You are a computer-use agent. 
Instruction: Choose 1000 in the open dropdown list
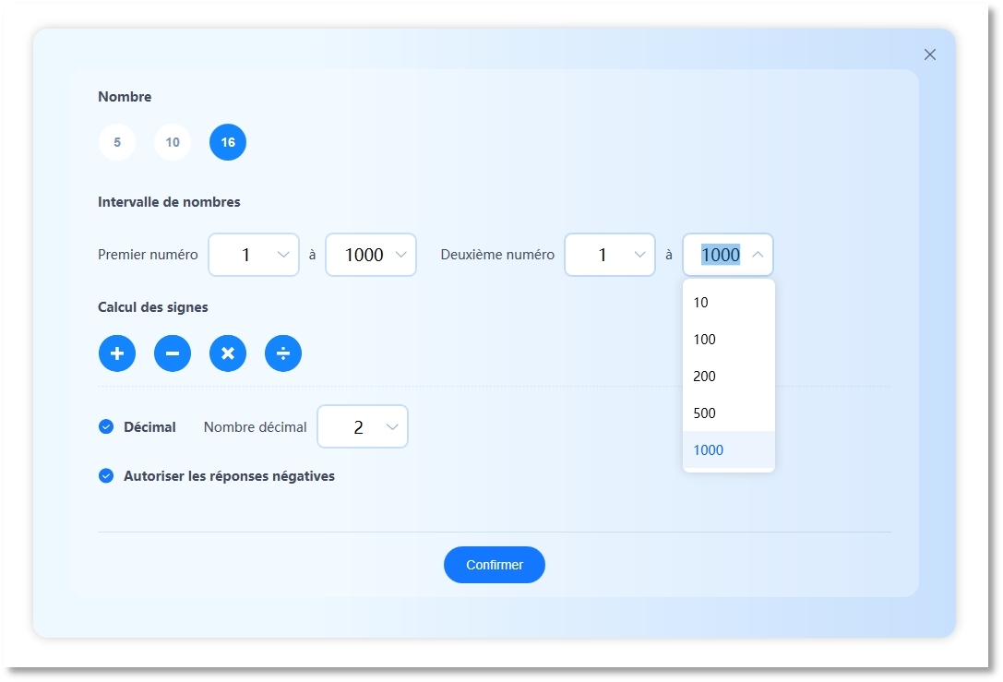729,449
